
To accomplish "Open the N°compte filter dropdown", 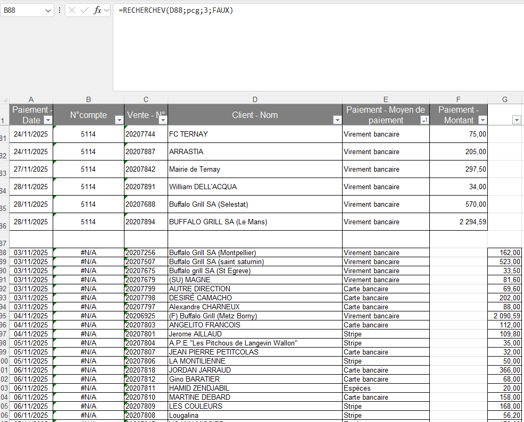I will [x=119, y=120].
